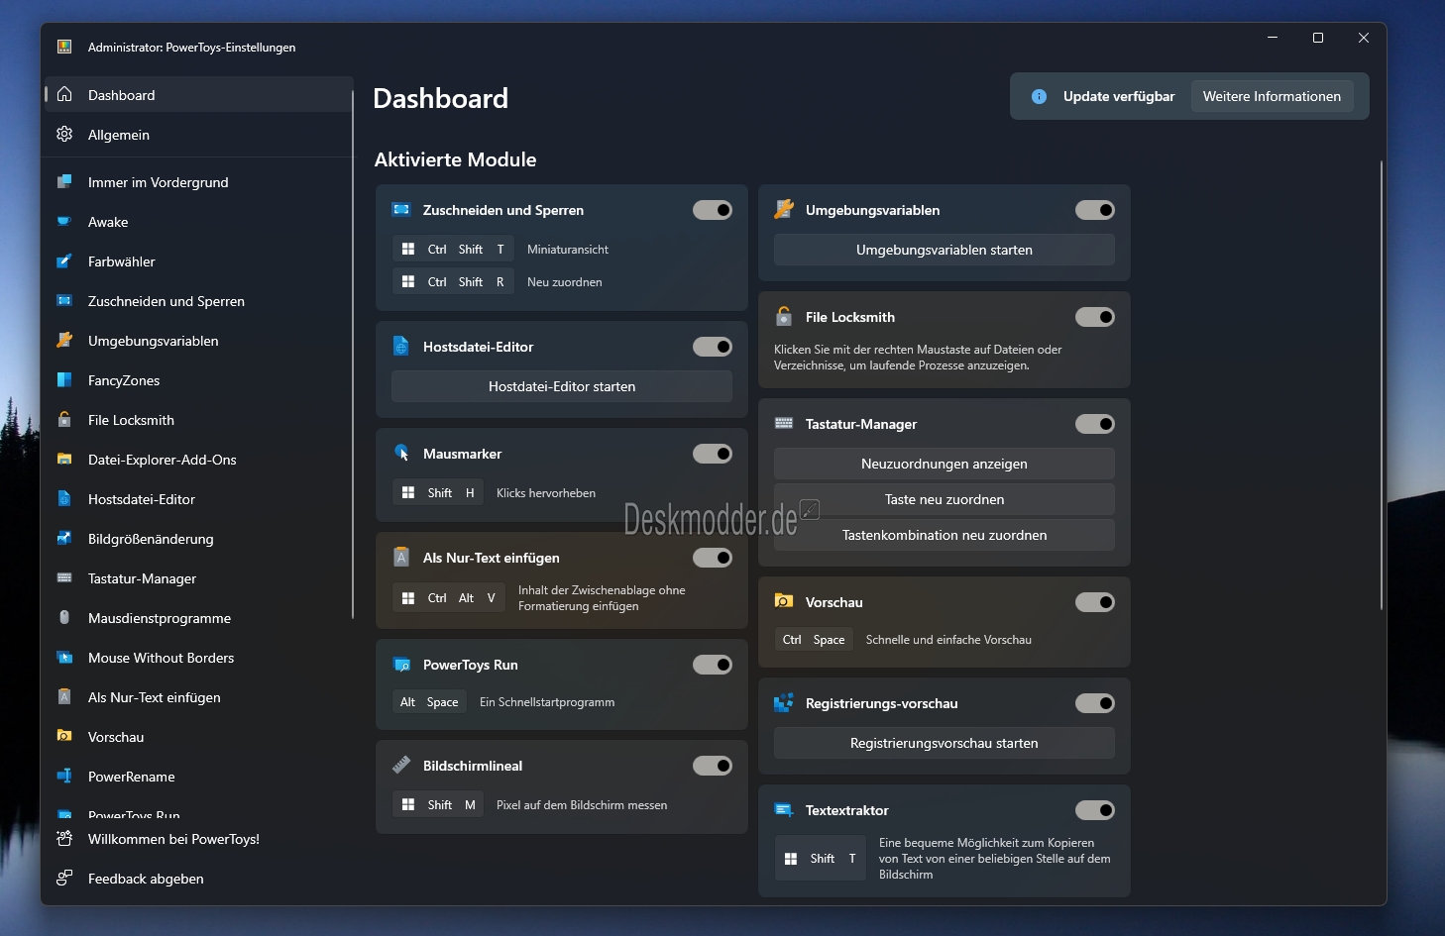This screenshot has height=936, width=1445.
Task: Open the Farbwähler page
Action: [x=198, y=261]
